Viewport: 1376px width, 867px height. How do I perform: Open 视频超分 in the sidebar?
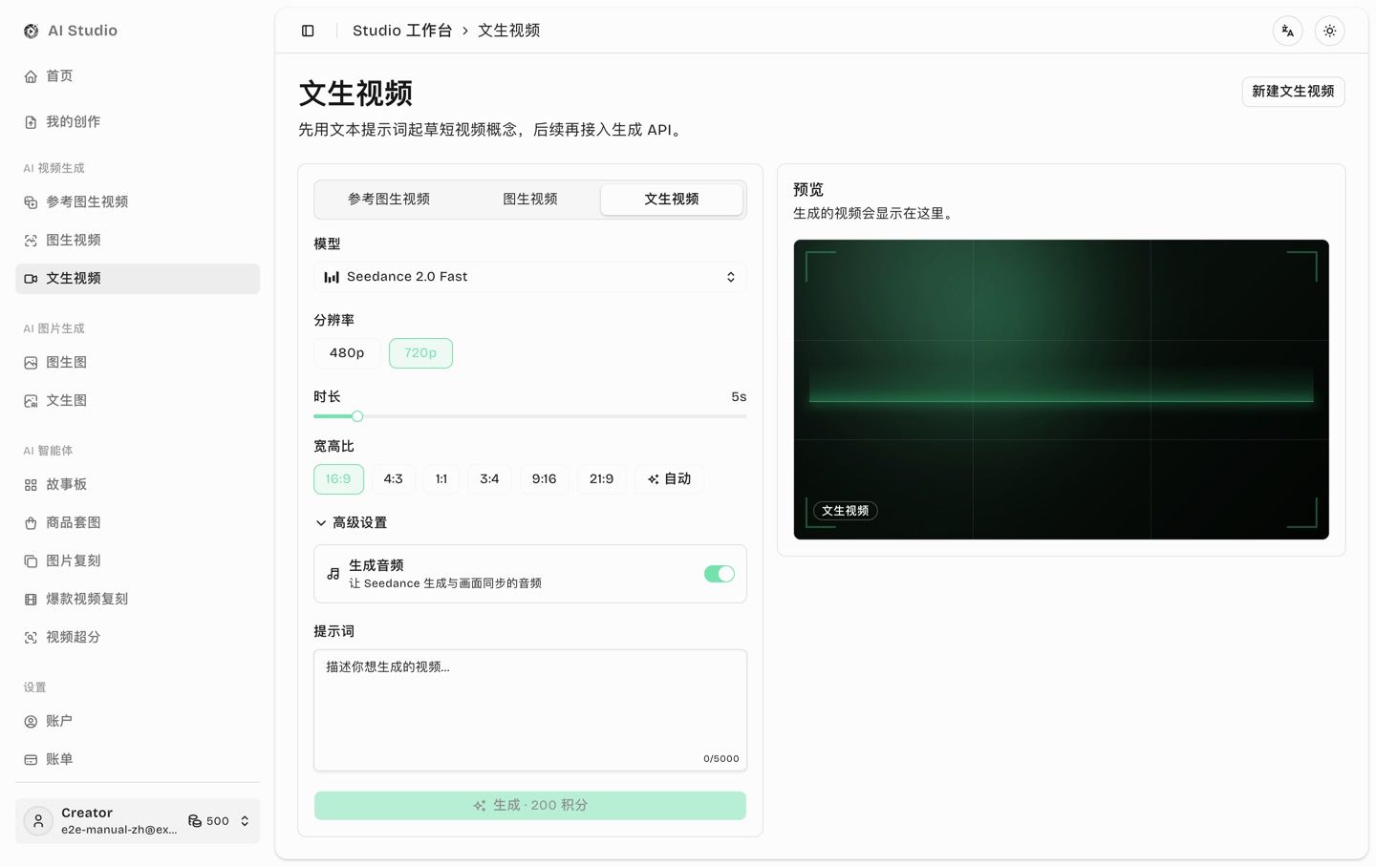point(138,638)
